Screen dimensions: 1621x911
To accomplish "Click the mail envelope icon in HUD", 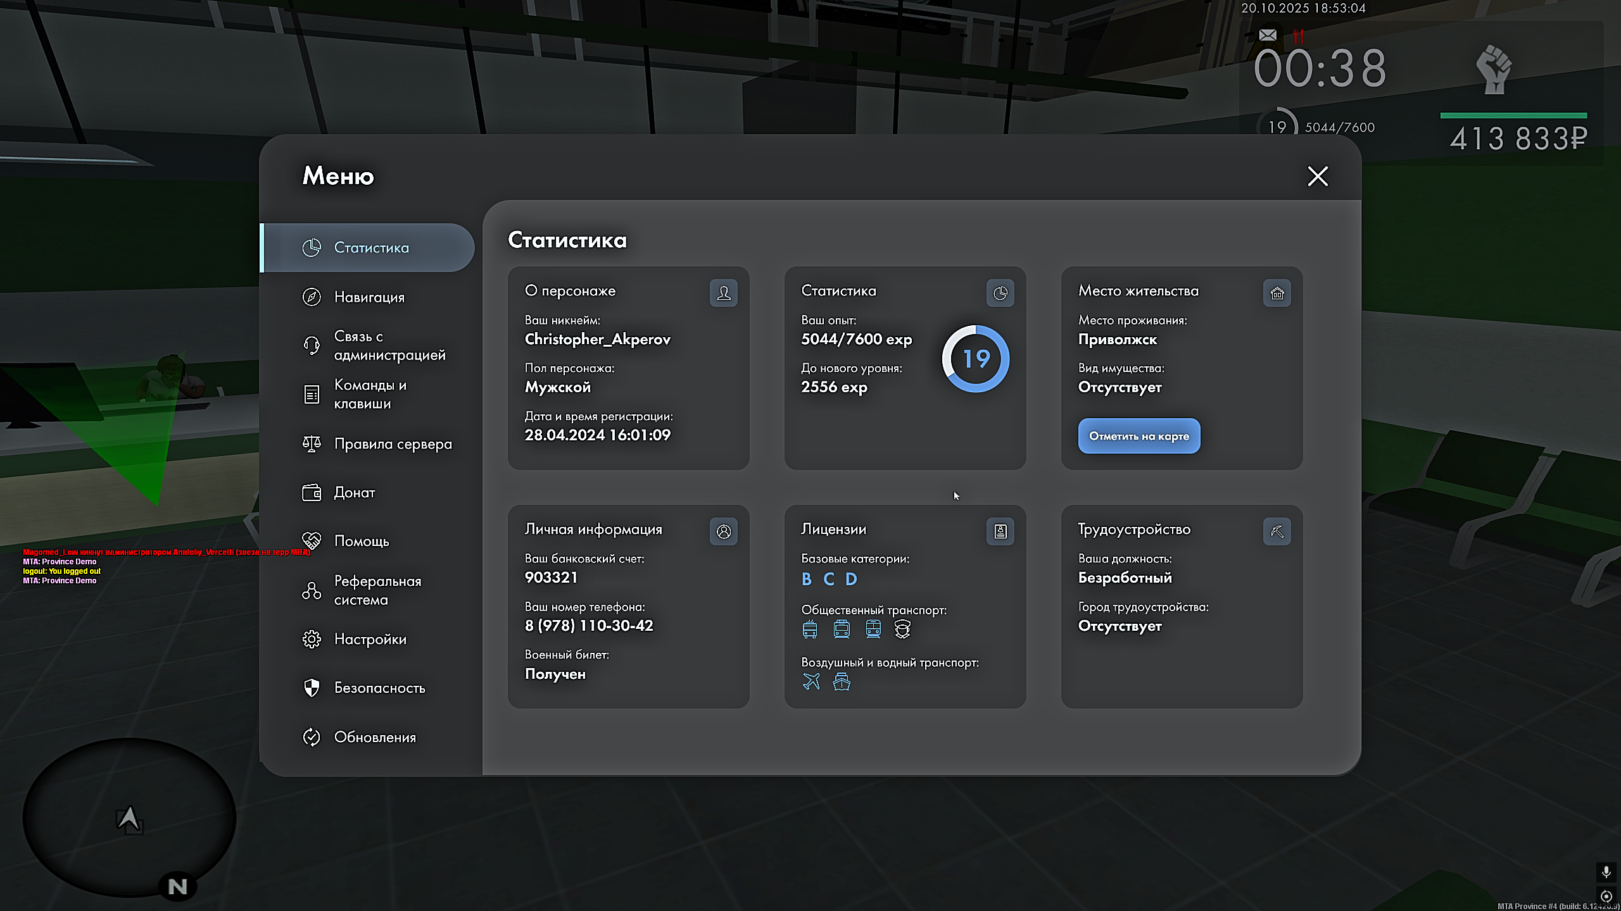I will coord(1268,35).
